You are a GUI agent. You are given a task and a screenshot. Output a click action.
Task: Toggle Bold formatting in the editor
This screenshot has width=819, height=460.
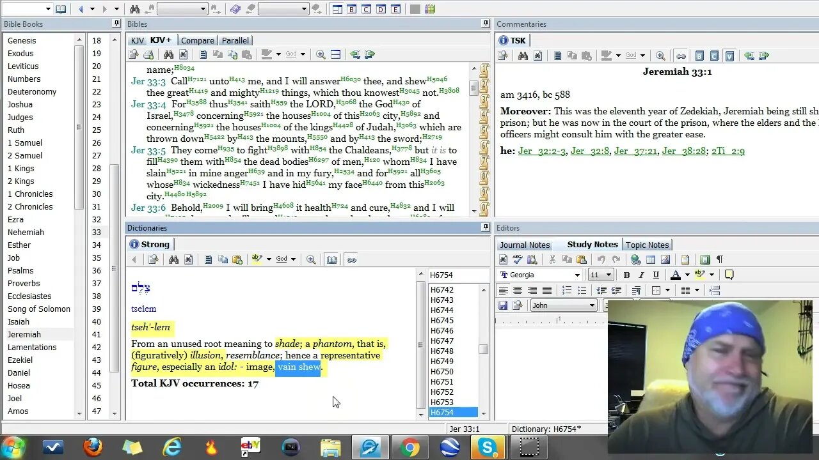(626, 275)
